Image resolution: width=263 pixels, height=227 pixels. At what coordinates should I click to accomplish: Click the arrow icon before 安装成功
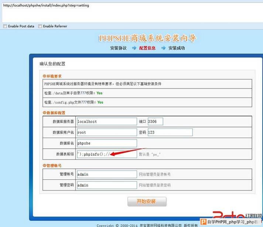pyautogui.click(x=163, y=48)
